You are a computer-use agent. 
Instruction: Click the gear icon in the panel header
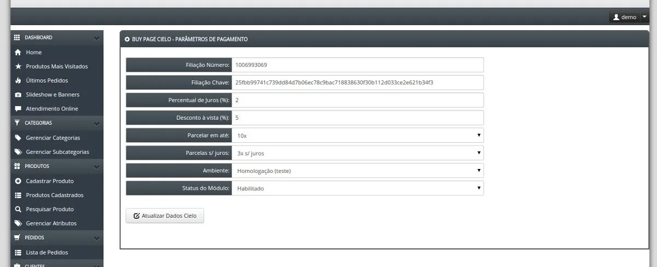128,39
